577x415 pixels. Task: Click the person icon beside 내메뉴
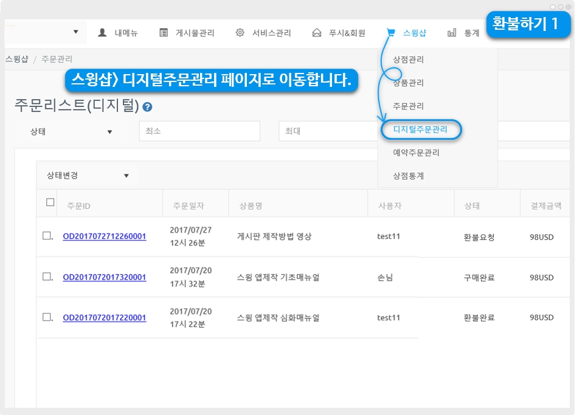pyautogui.click(x=102, y=33)
